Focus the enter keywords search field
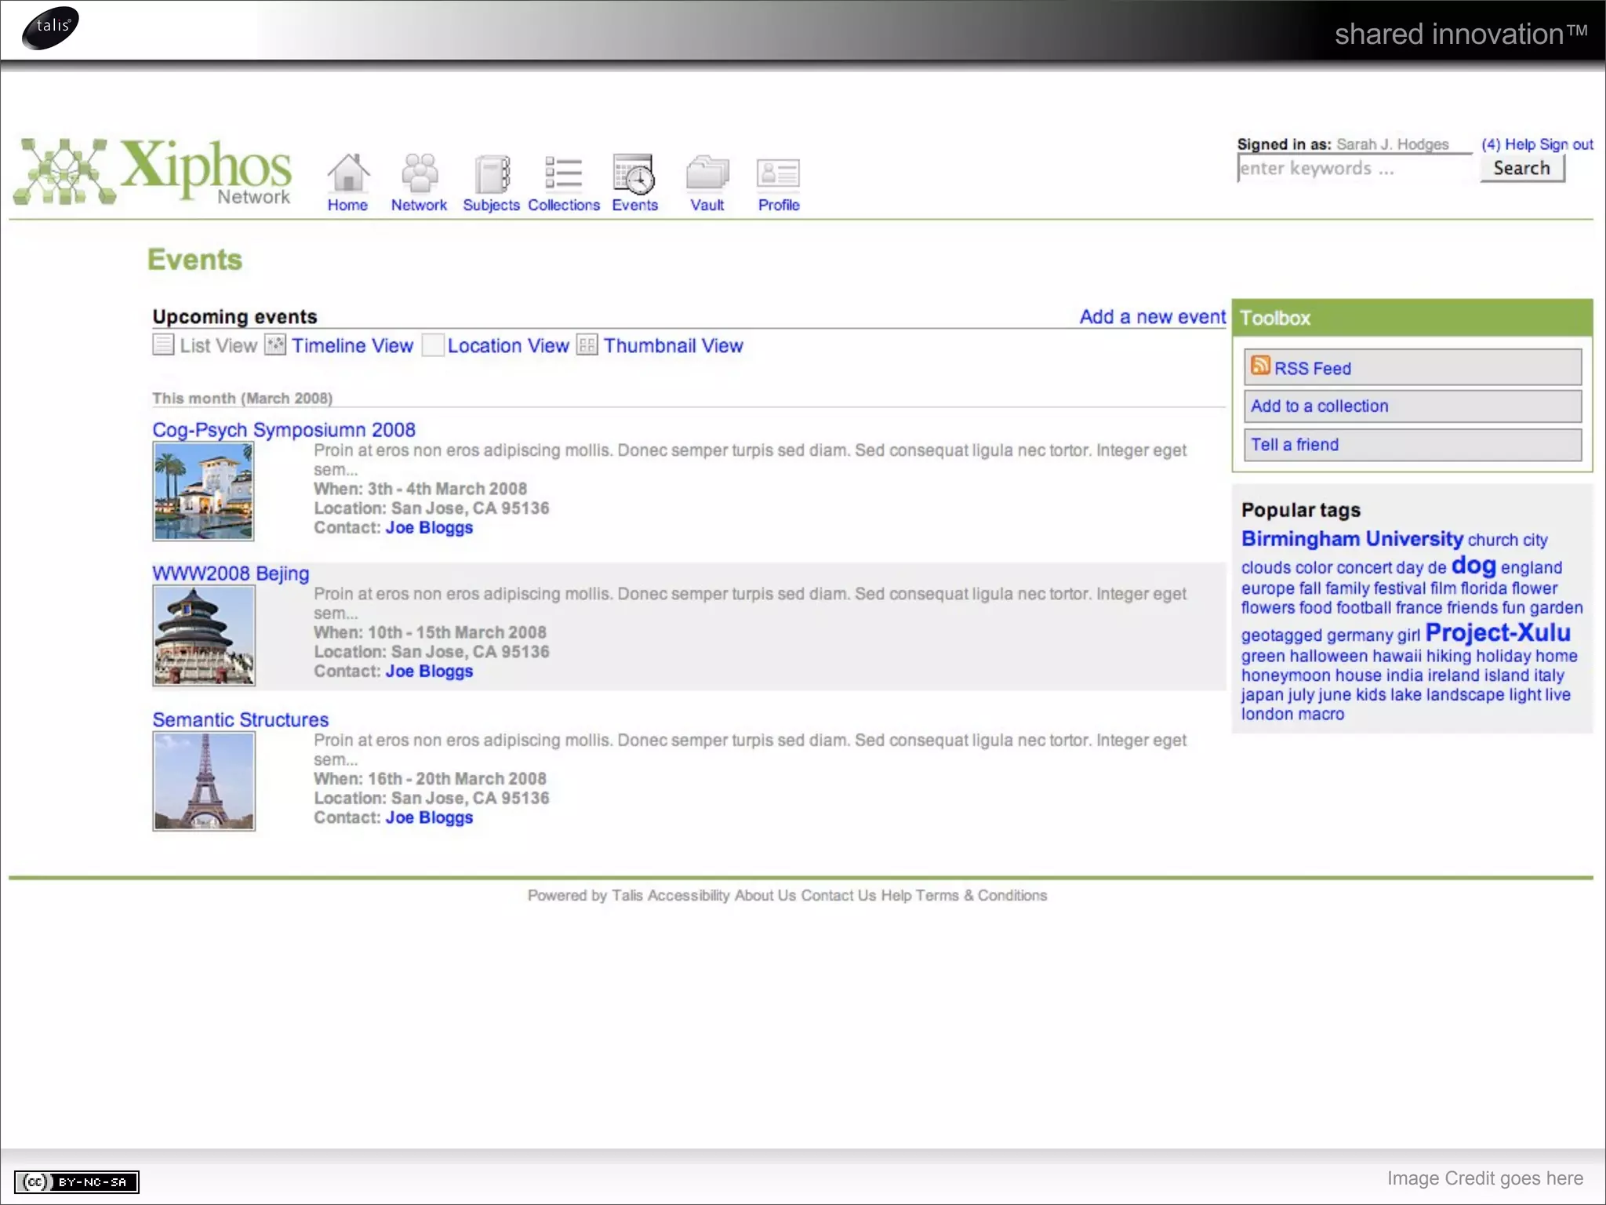Viewport: 1606px width, 1205px height. pos(1355,168)
